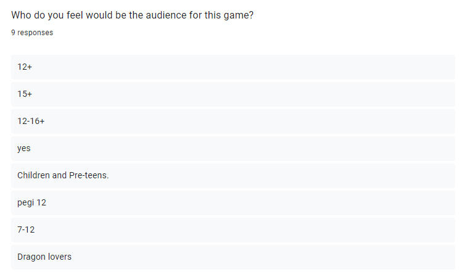Click the word "lovers" in the last response
This screenshot has width=462, height=277.
tap(59, 257)
